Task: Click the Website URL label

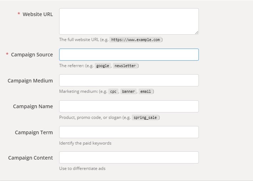Action: pos(38,14)
